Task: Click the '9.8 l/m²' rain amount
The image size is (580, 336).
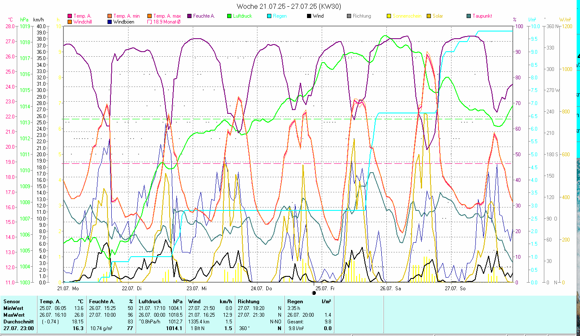Action: tap(297, 328)
